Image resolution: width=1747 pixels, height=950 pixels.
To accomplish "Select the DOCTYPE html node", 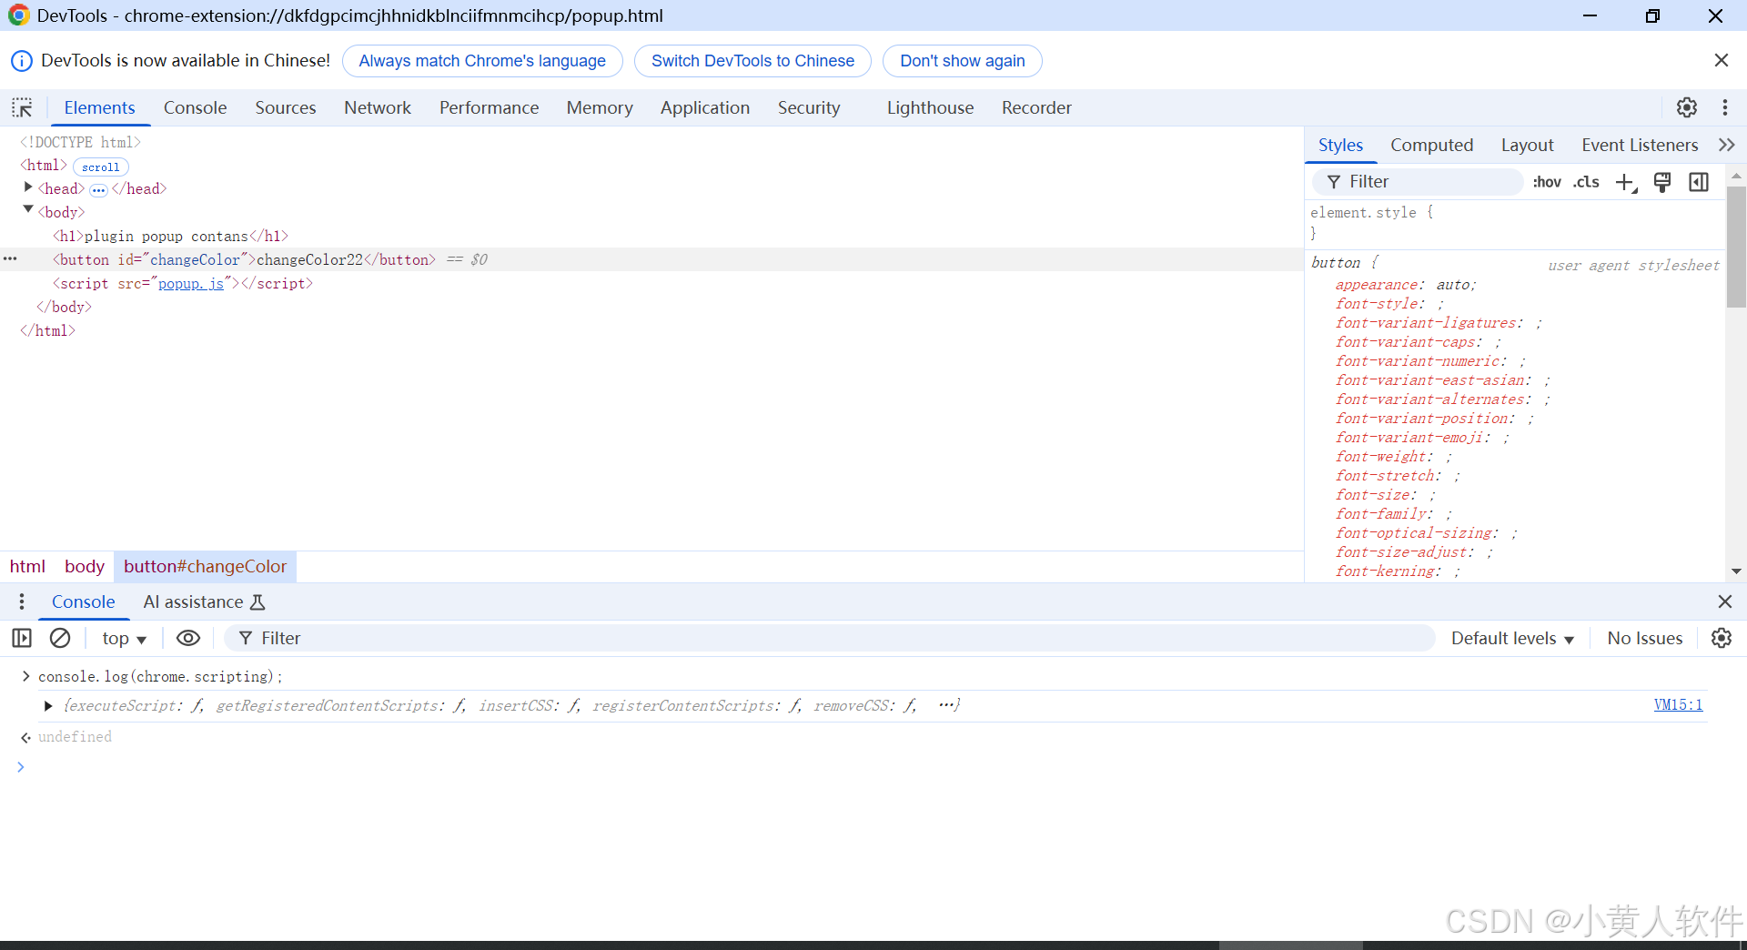I will pyautogui.click(x=81, y=142).
